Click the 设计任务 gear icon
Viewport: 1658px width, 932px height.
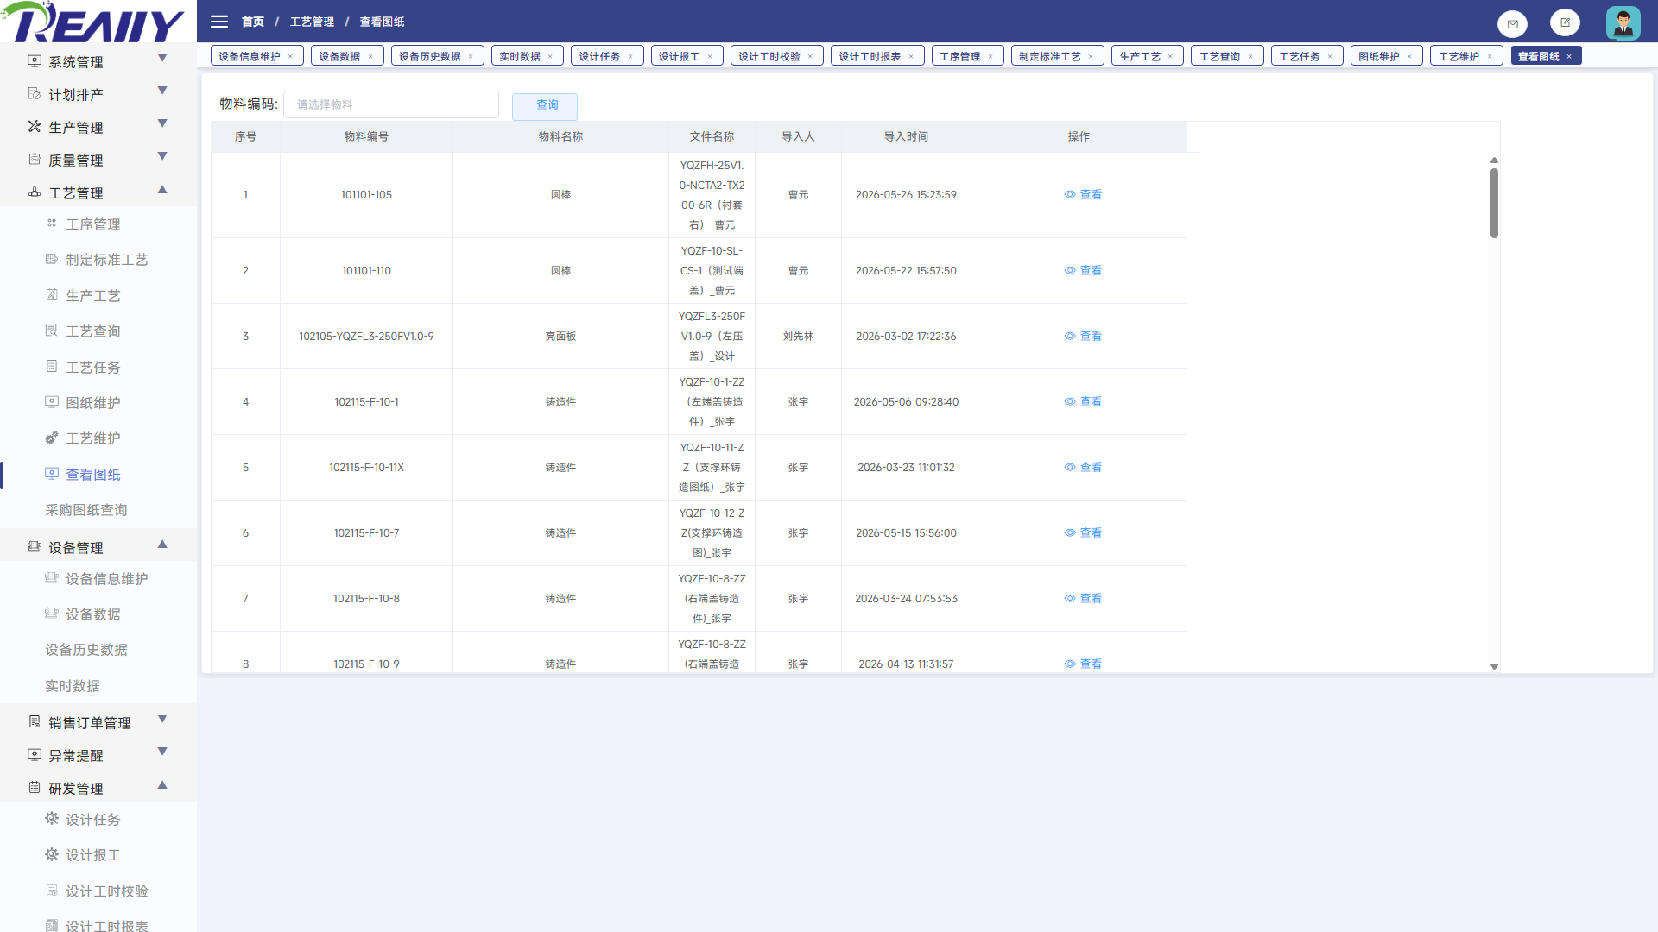pyautogui.click(x=52, y=819)
